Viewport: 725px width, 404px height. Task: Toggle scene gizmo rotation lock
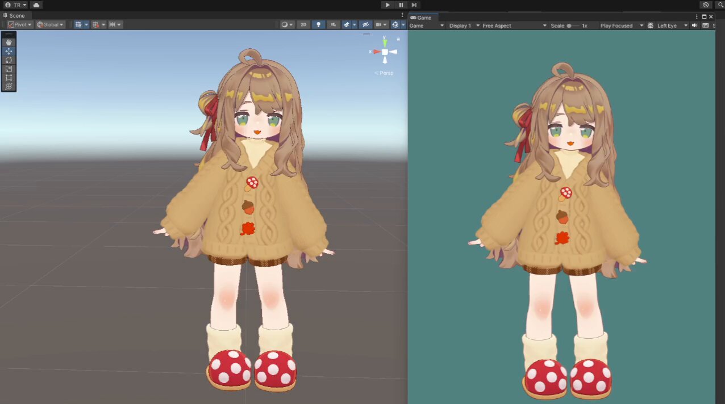[398, 39]
